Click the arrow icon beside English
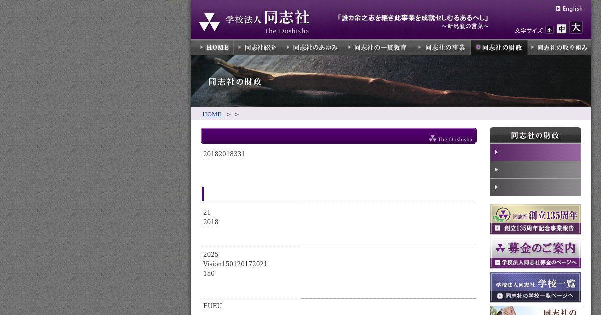601x315 pixels. pyautogui.click(x=558, y=9)
